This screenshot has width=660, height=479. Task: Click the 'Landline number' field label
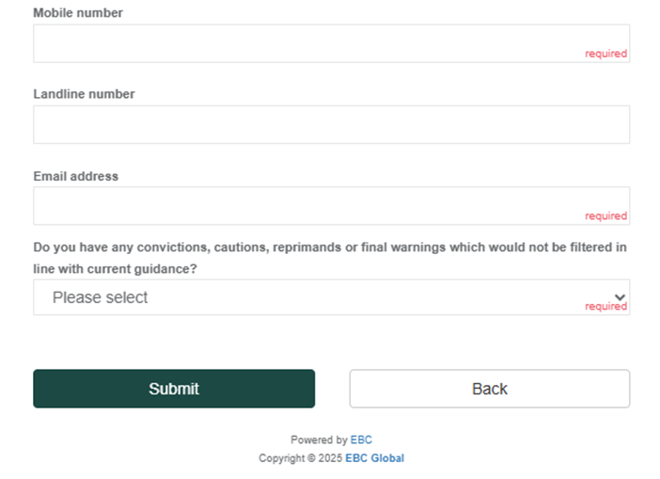coord(84,94)
